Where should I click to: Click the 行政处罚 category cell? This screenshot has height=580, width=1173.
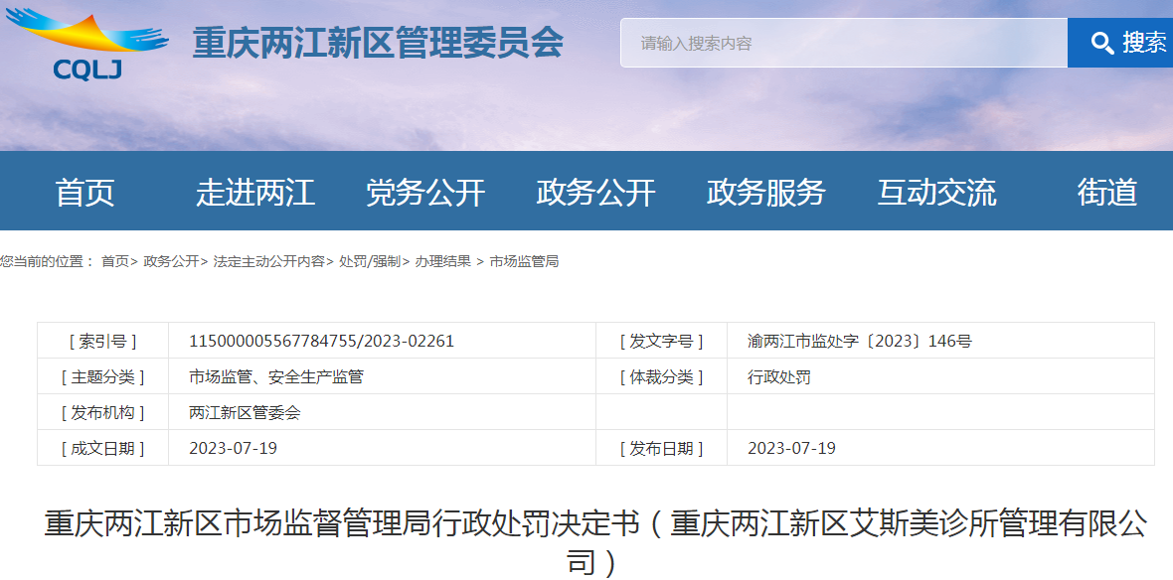777,376
